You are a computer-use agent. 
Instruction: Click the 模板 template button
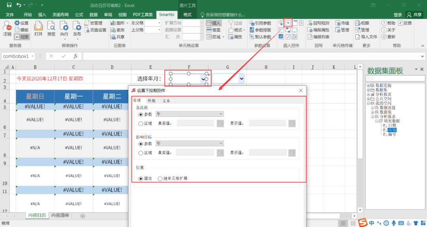pyautogui.click(x=21, y=30)
